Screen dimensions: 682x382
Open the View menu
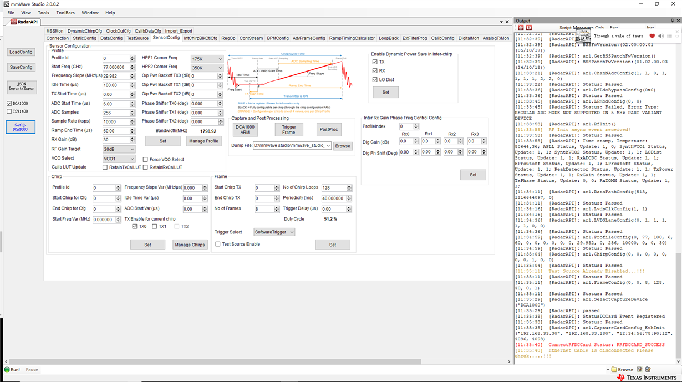tap(26, 13)
